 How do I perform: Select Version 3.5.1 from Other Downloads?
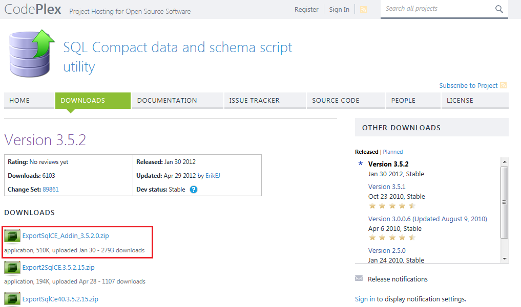[387, 186]
